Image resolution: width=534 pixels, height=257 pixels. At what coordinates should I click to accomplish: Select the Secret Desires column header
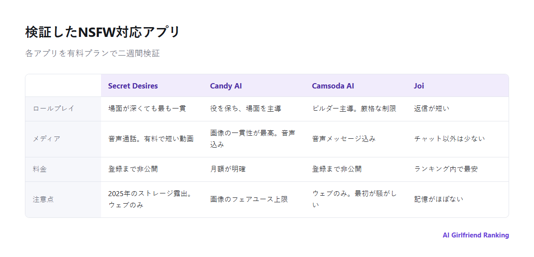(133, 86)
